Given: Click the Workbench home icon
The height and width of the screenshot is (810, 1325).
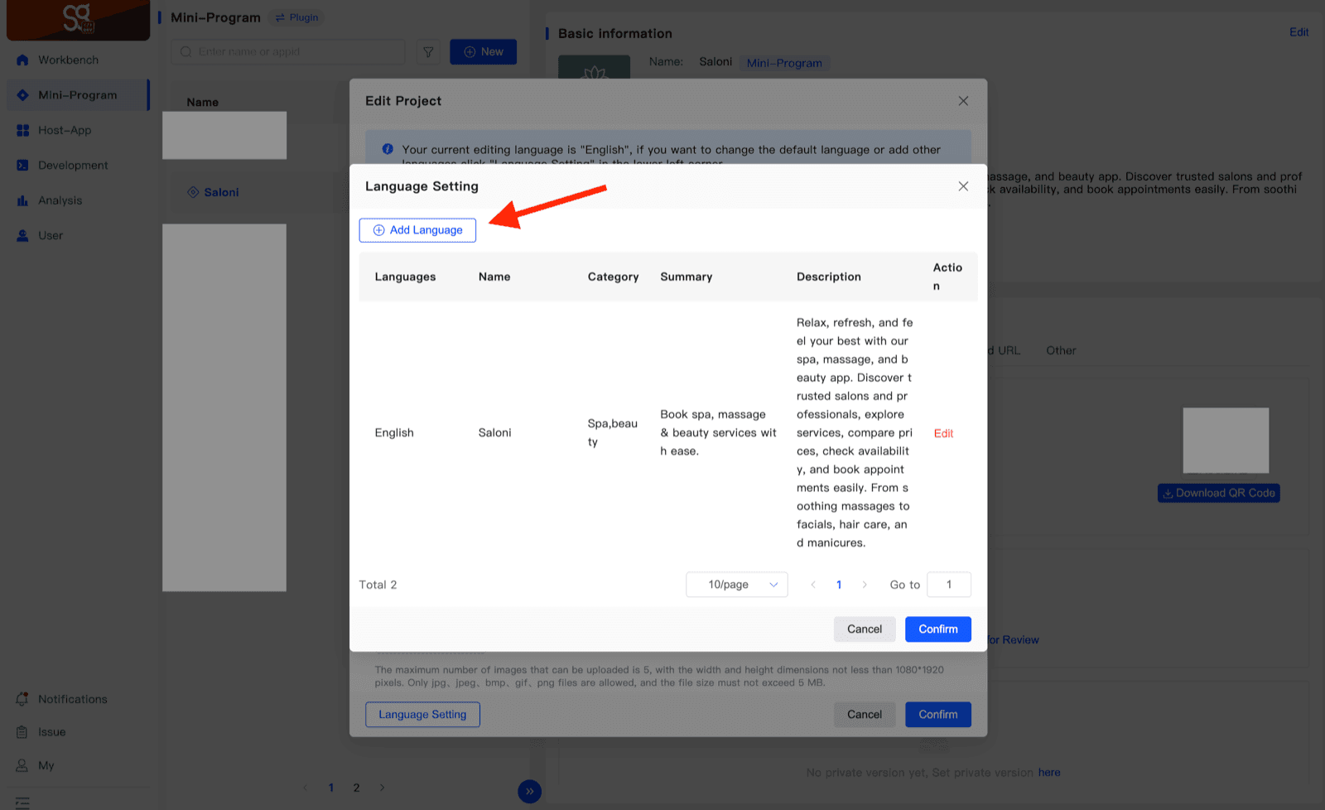Looking at the screenshot, I should [x=22, y=60].
